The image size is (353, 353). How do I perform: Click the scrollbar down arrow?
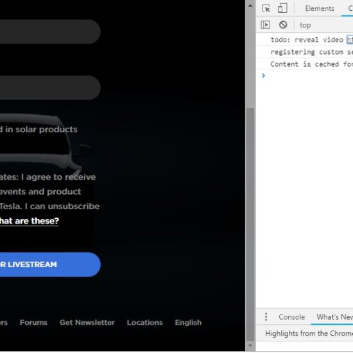click(250, 345)
